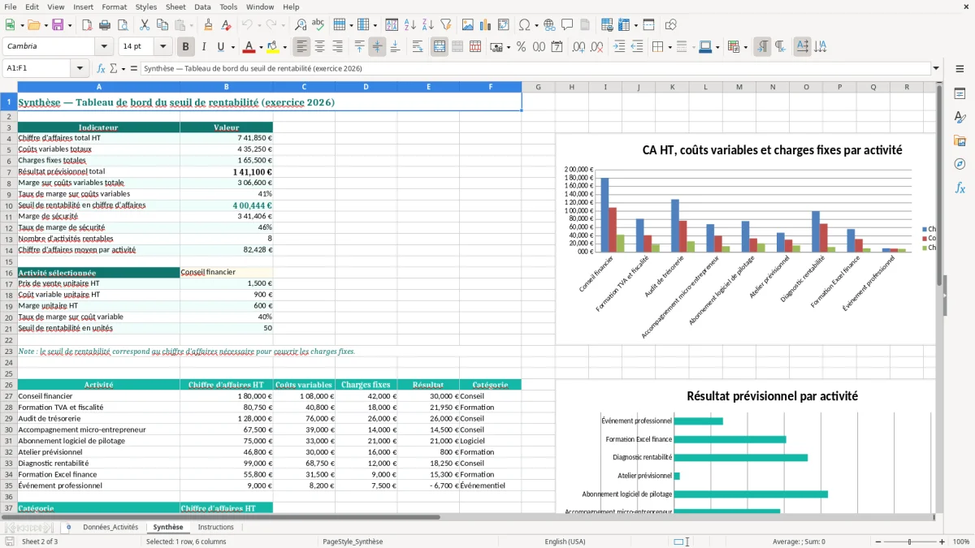Select the Clone Formatting paintbrush
This screenshot has height=548, width=975.
[x=208, y=25]
